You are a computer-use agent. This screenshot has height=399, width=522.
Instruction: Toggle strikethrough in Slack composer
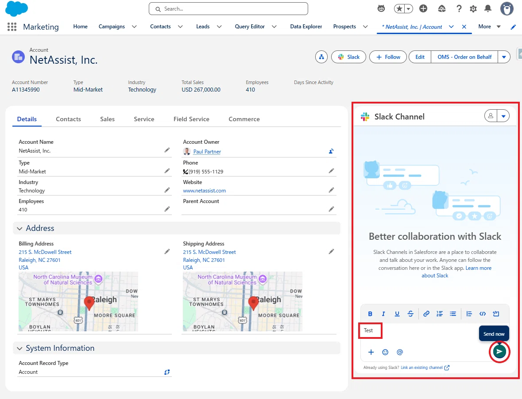coord(410,314)
